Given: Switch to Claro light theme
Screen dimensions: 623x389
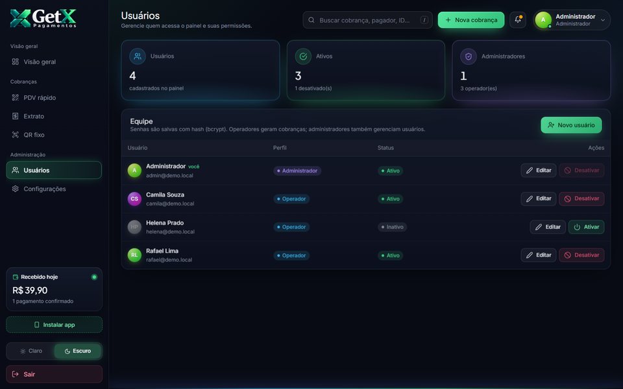Looking at the screenshot, I should point(31,351).
